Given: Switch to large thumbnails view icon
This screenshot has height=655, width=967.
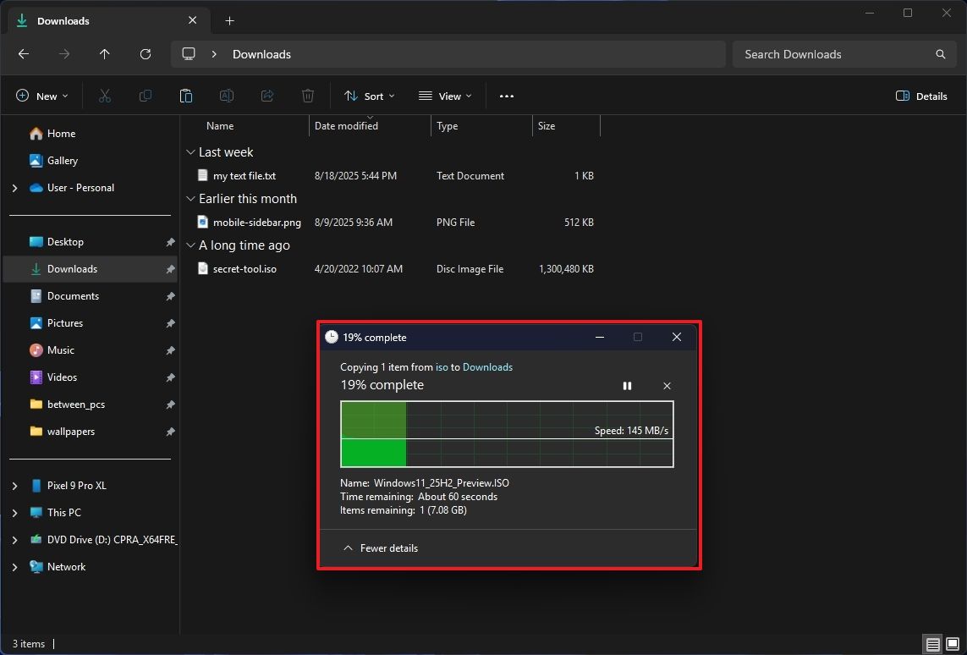Looking at the screenshot, I should coord(953,644).
